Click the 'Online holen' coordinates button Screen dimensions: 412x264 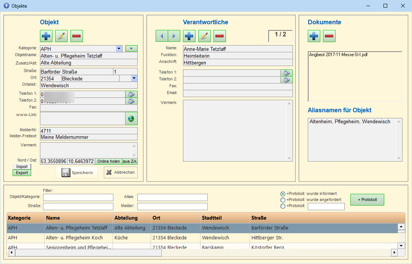pyautogui.click(x=108, y=161)
